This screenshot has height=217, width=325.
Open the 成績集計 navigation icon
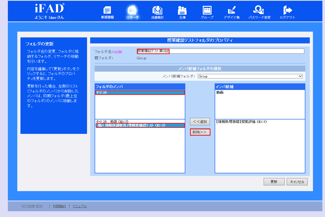[157, 13]
